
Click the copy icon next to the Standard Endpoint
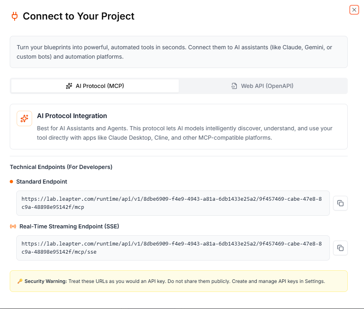(340, 203)
